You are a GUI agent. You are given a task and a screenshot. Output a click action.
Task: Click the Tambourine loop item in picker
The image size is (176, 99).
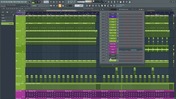coord(7,24)
